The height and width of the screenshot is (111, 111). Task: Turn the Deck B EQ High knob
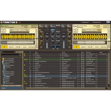69,34
